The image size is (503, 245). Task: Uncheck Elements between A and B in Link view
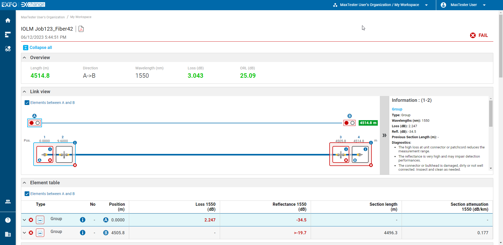click(x=27, y=103)
